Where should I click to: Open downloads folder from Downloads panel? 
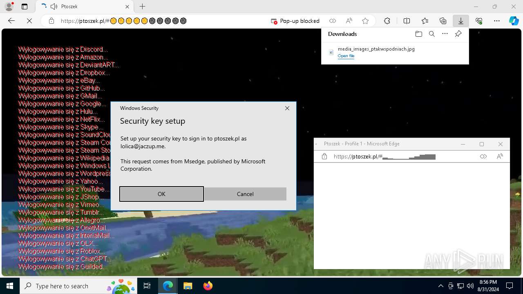pos(418,34)
